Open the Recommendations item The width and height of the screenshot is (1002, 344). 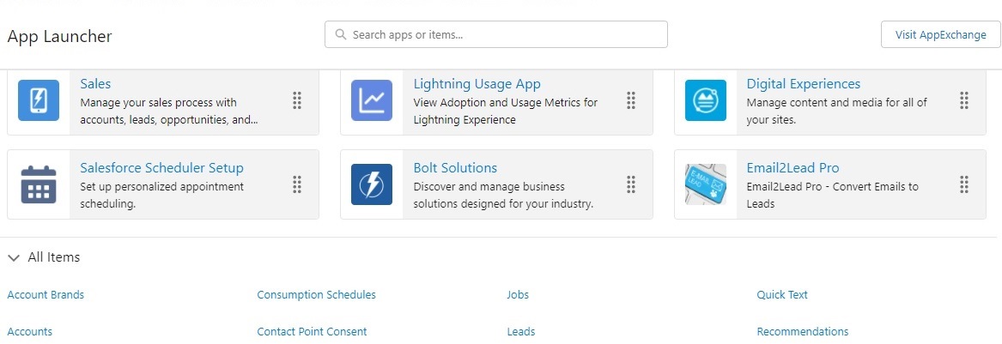pos(803,332)
